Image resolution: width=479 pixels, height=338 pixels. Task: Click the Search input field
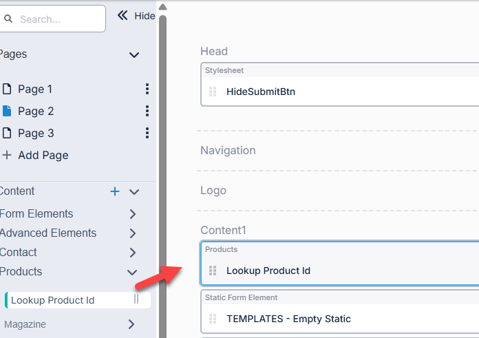coord(56,19)
